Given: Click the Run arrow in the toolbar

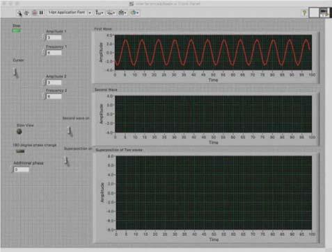Looking at the screenshot, I should tap(19, 13).
